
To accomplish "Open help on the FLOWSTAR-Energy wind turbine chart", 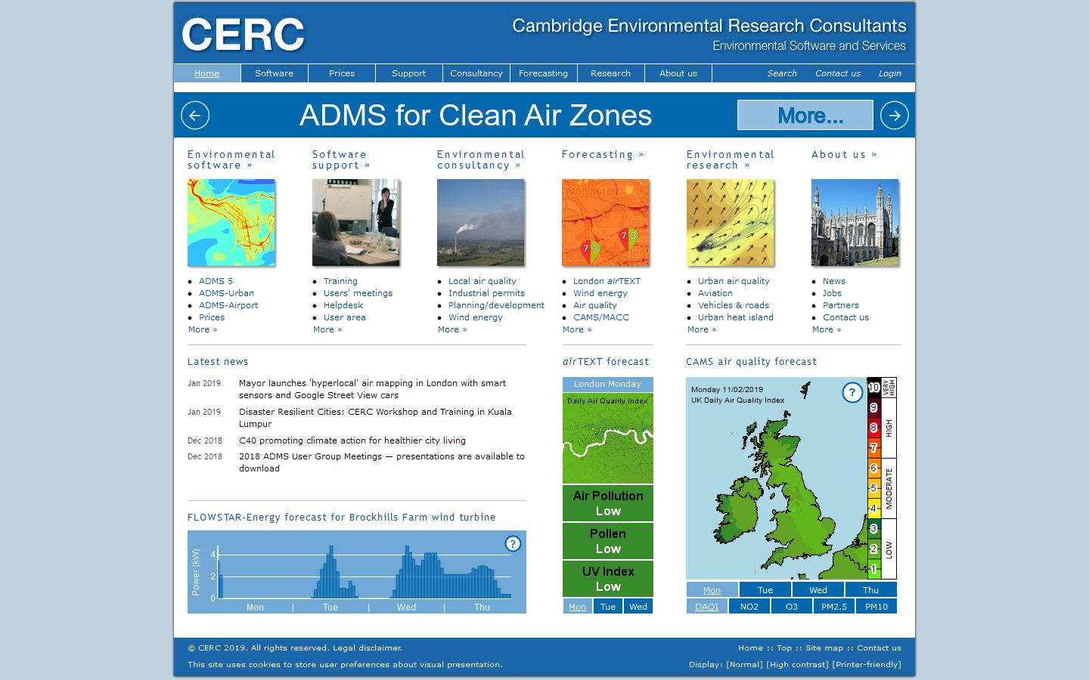I will (x=513, y=542).
